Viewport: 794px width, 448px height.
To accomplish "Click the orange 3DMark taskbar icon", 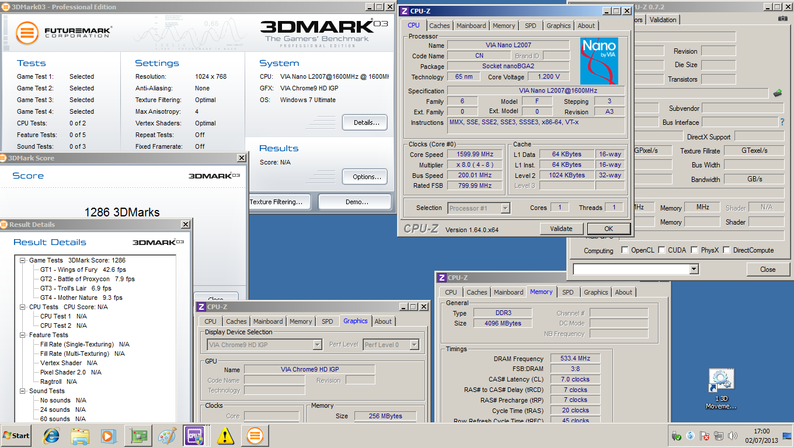I will 255,436.
